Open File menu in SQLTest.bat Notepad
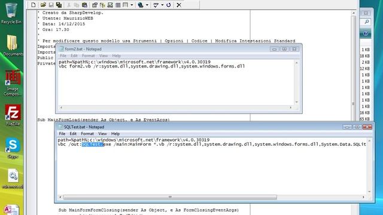Image resolution: width=383 pixels, height=215 pixels. [x=62, y=134]
